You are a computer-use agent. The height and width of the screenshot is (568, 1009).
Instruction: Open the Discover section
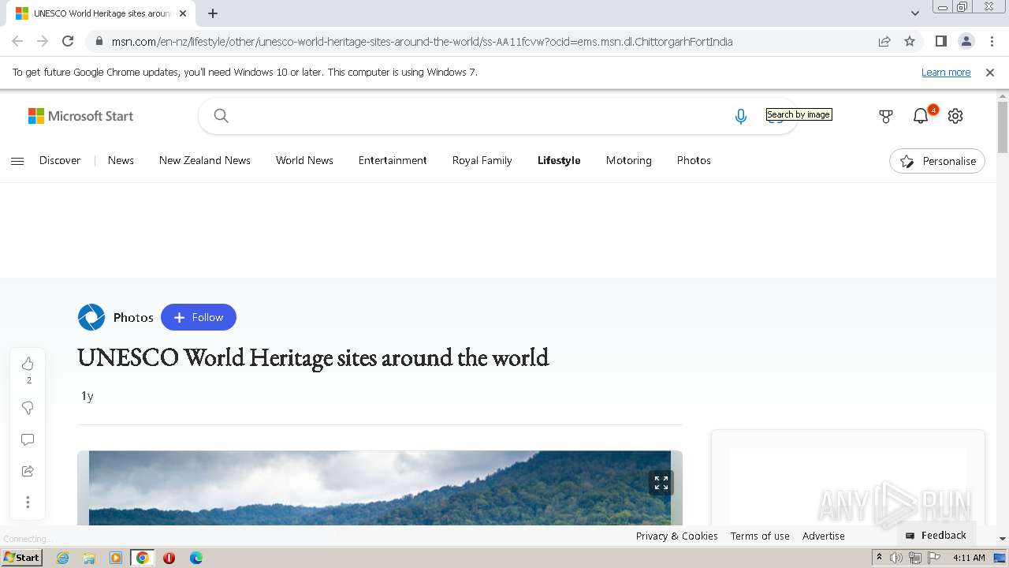60,160
